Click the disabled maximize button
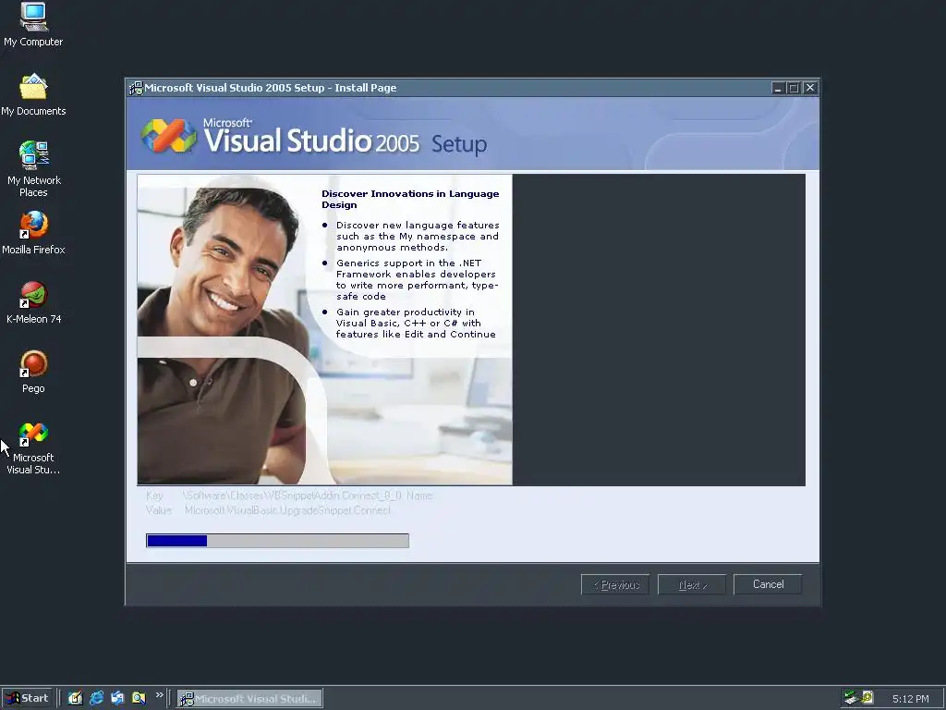The image size is (946, 710). (794, 88)
